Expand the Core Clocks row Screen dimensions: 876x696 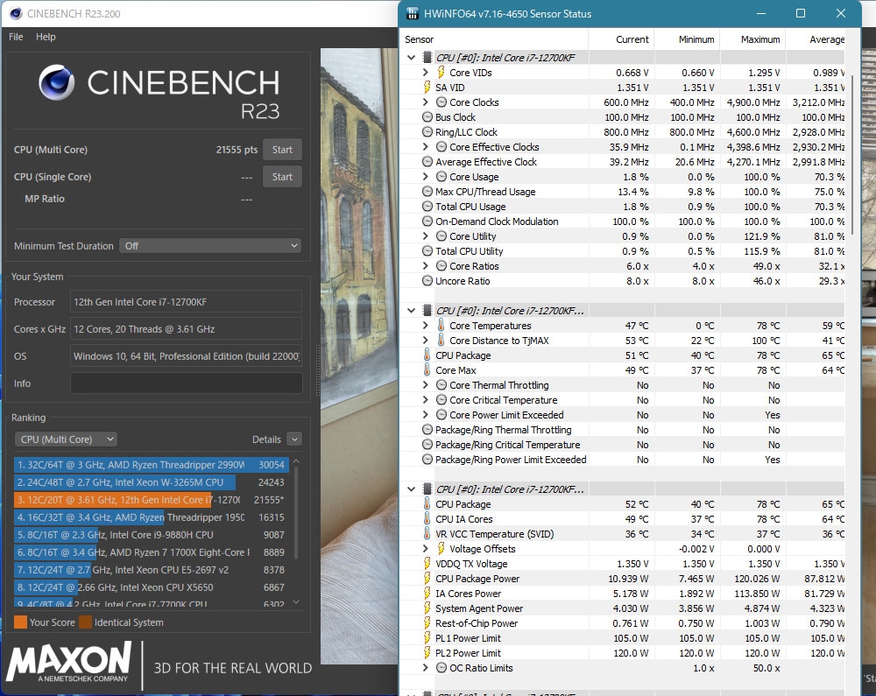point(425,102)
